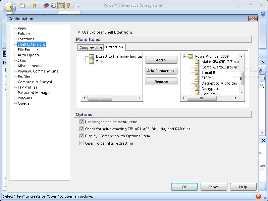Open Skins settings
The height and width of the screenshot is (201, 268).
tap(22, 60)
